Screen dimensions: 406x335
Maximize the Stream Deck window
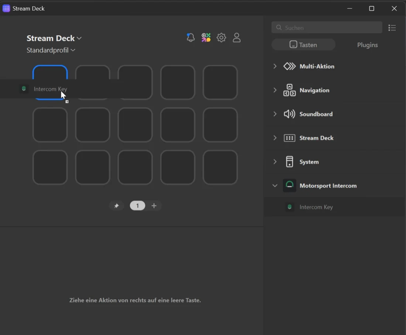coord(372,8)
